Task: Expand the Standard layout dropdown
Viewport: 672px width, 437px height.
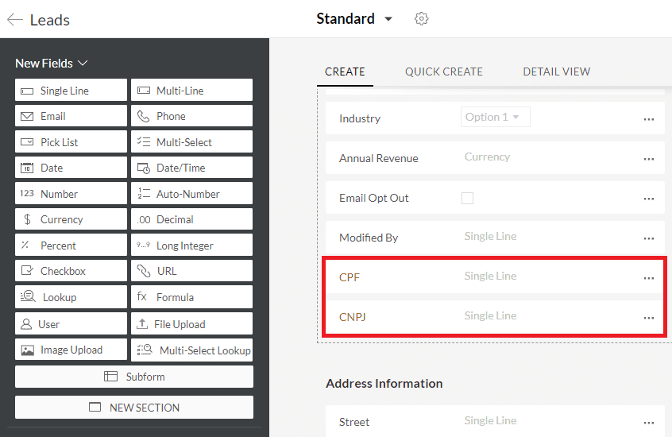Action: click(x=388, y=19)
